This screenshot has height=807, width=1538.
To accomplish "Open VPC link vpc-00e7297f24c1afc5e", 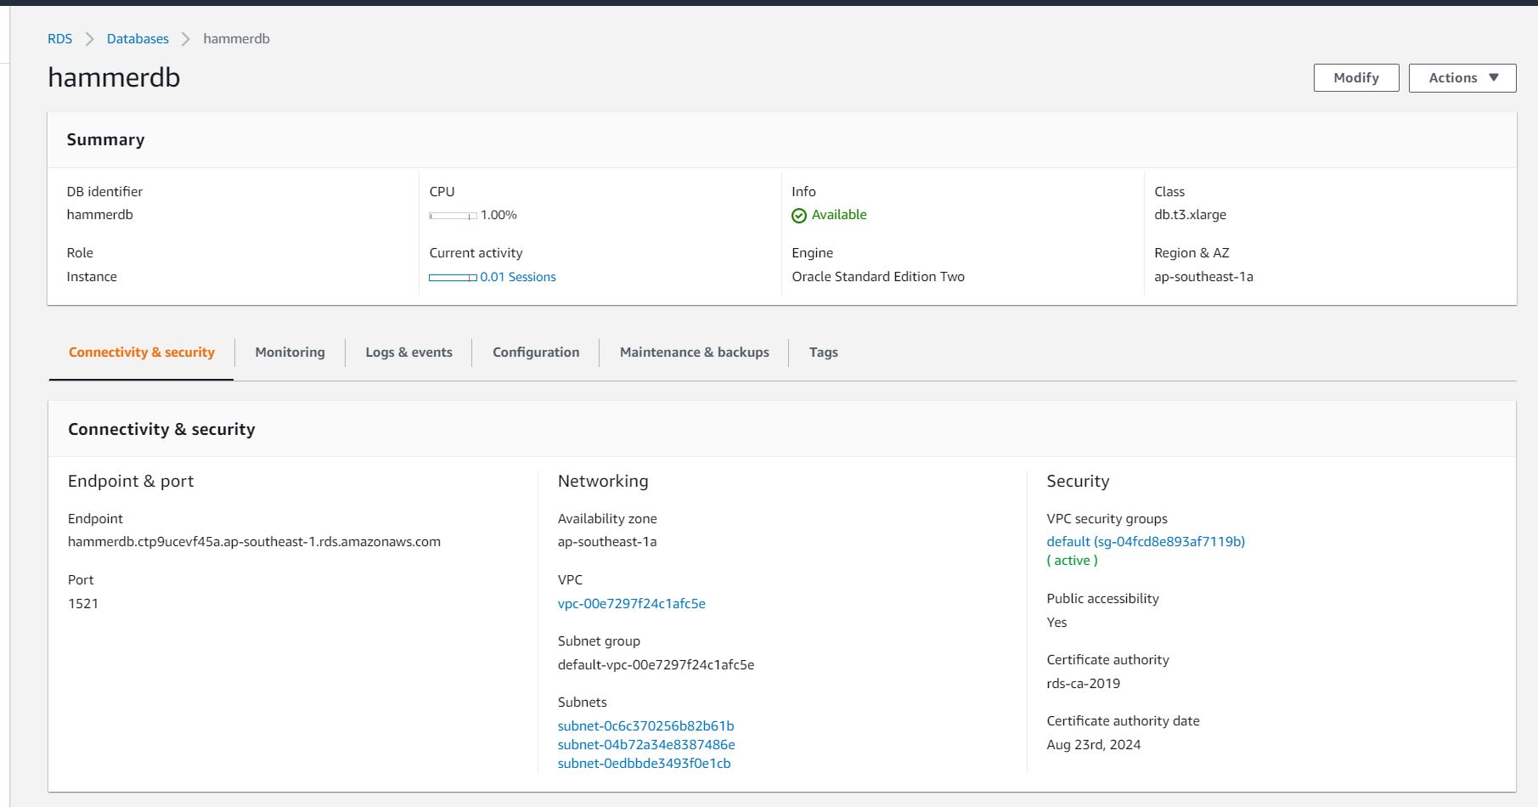I will click(631, 604).
